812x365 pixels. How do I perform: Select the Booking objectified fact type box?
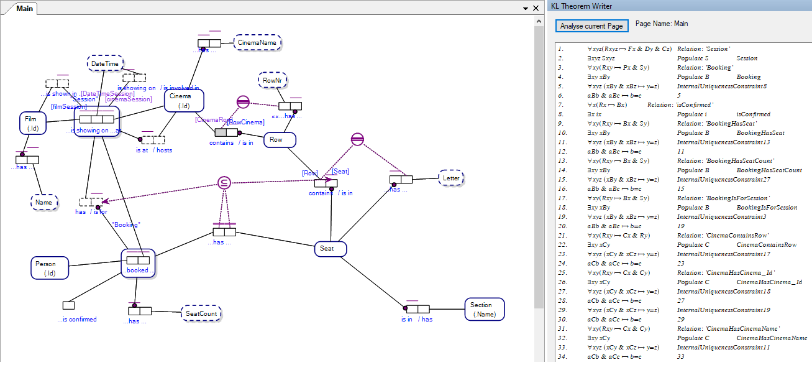point(138,264)
